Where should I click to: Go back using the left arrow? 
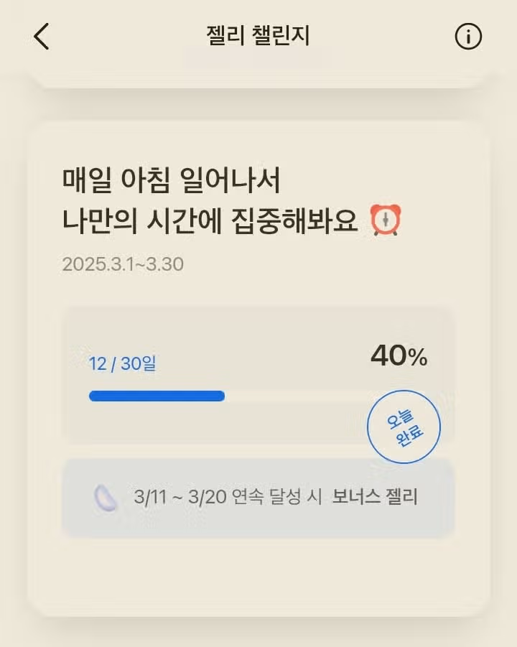coord(41,37)
